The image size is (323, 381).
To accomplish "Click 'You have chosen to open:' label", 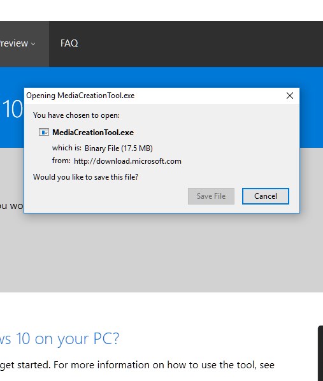I will tap(76, 115).
